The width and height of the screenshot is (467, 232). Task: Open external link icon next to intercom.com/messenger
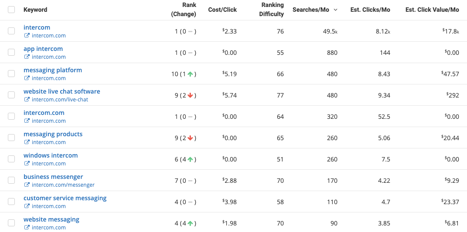(x=27, y=185)
